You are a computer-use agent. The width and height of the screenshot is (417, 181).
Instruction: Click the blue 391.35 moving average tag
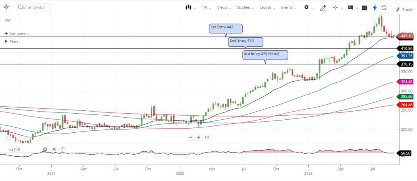[405, 56]
